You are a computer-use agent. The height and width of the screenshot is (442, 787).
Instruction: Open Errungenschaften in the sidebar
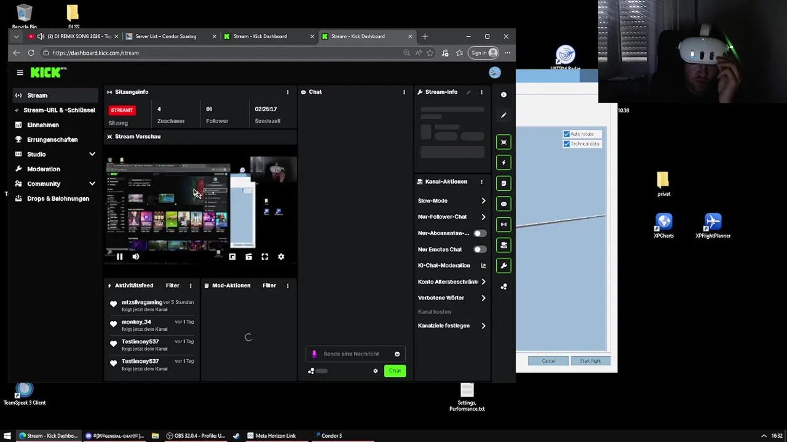point(54,139)
